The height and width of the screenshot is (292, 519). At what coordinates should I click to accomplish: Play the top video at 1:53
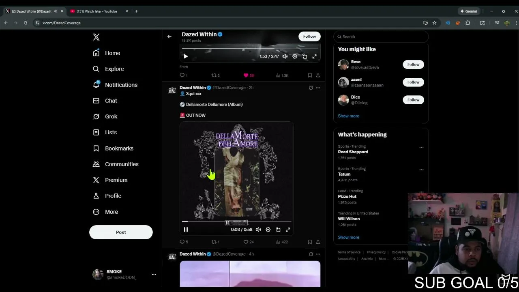coord(186,56)
